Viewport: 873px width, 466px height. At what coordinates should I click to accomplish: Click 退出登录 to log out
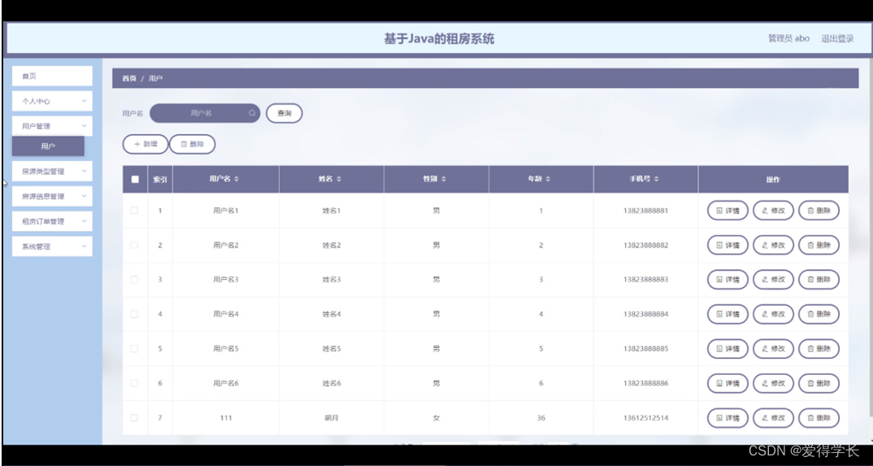(837, 38)
